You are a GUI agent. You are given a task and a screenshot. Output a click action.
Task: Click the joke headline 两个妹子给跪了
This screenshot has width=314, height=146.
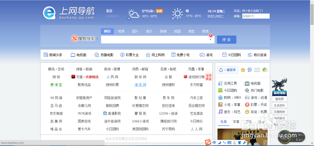(x=252, y=11)
